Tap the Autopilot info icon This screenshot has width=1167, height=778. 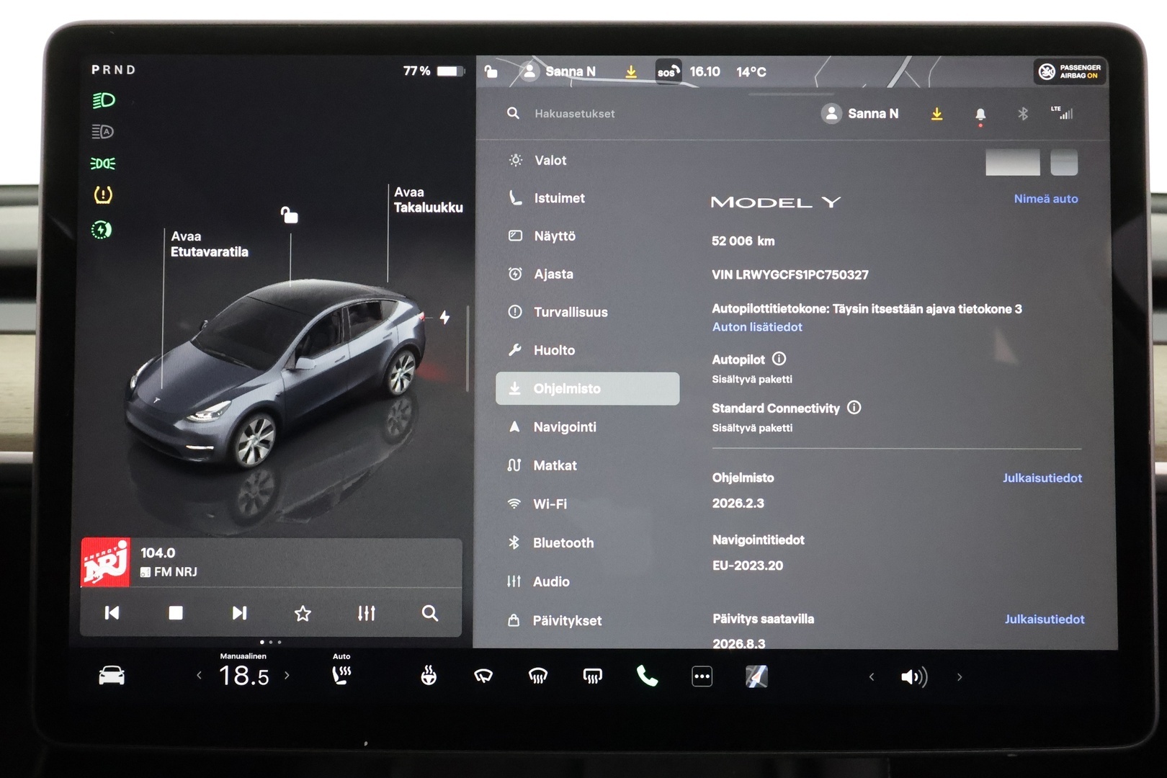(x=779, y=359)
